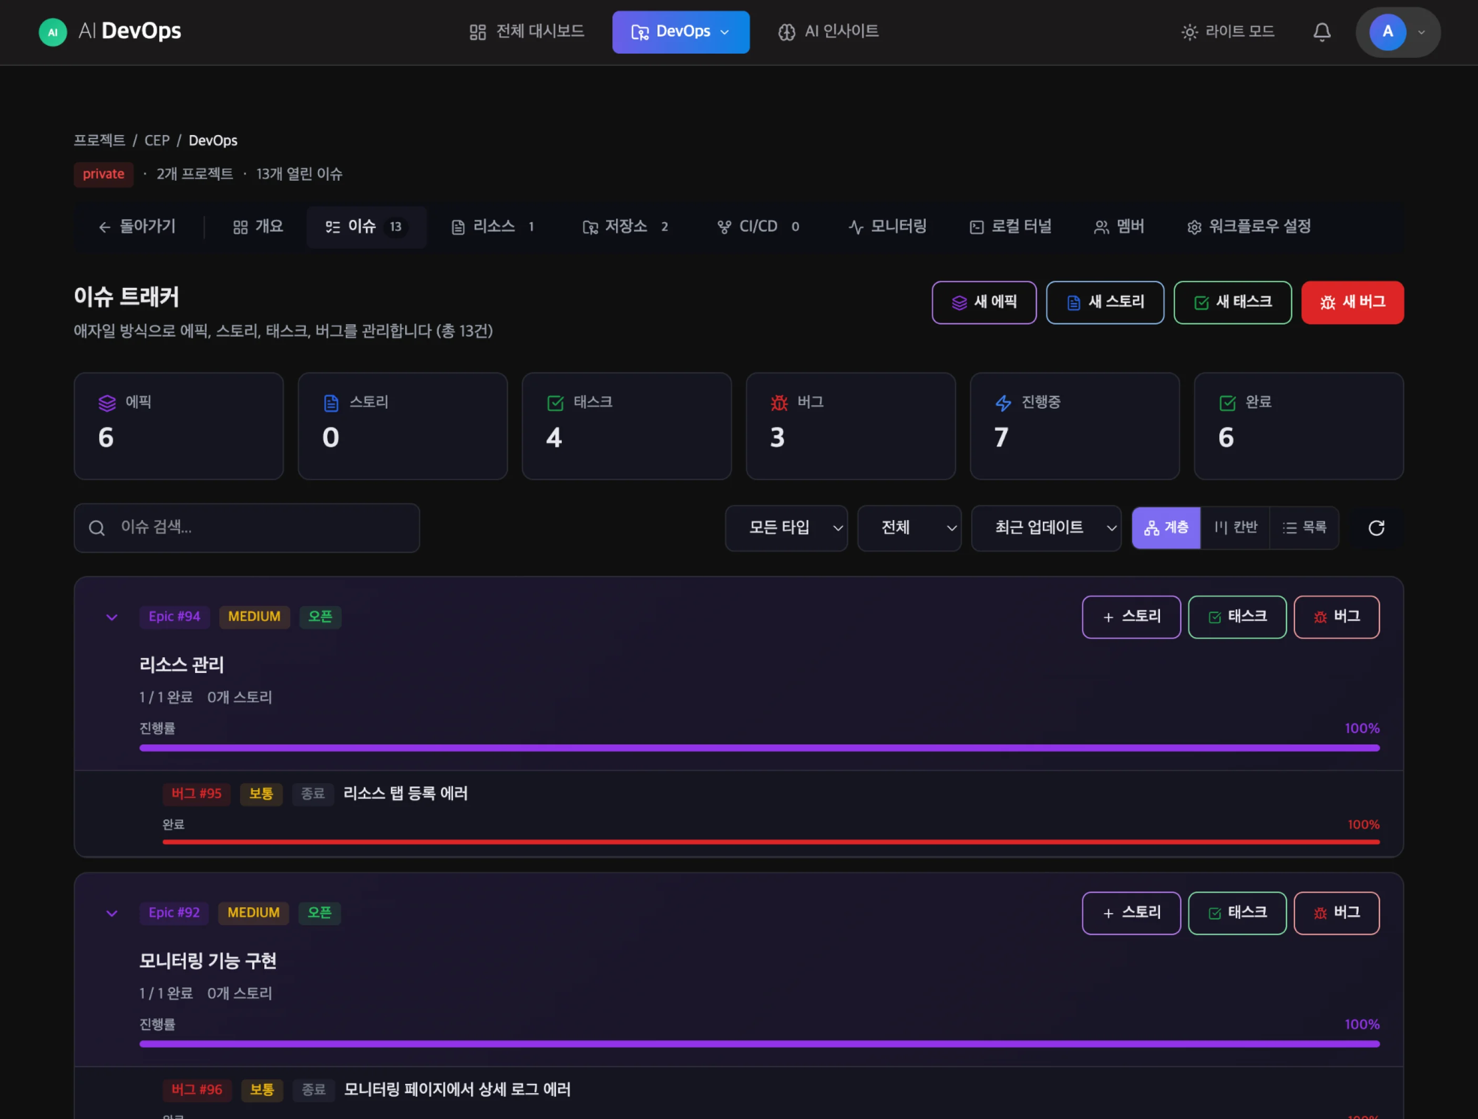Create a new epic with 새 에픽
Viewport: 1478px width, 1119px height.
tap(984, 303)
